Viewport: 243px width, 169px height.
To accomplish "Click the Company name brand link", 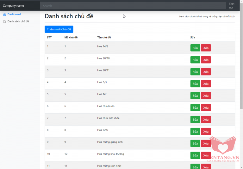I will click(x=13, y=6).
